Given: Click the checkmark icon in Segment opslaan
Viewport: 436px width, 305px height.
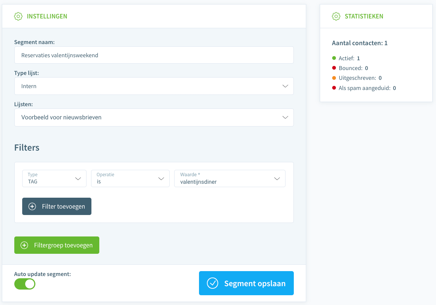Looking at the screenshot, I should point(213,283).
